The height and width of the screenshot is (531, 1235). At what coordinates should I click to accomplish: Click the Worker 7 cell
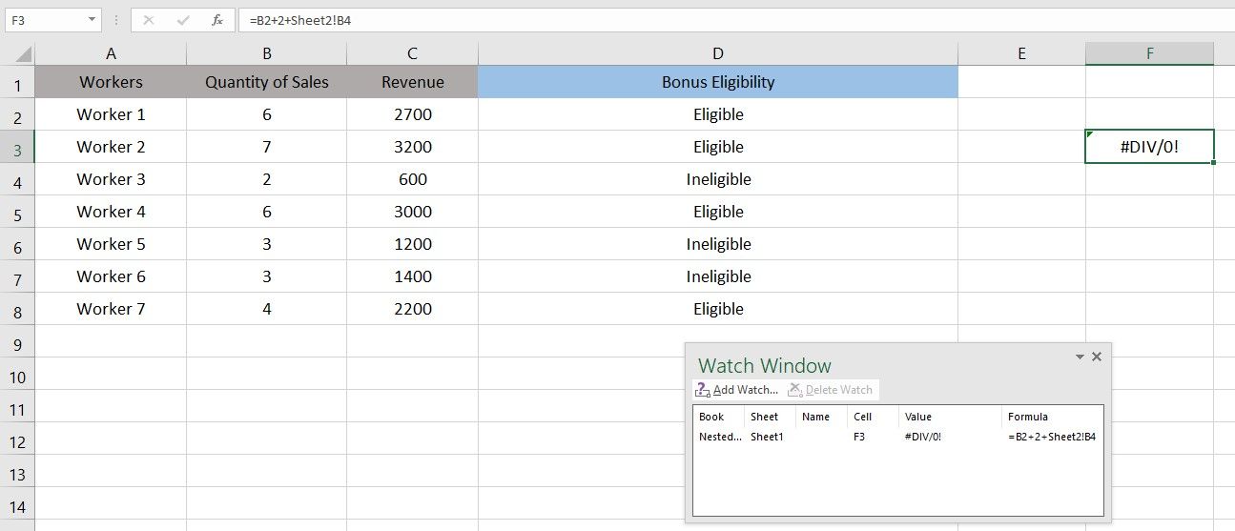click(111, 309)
